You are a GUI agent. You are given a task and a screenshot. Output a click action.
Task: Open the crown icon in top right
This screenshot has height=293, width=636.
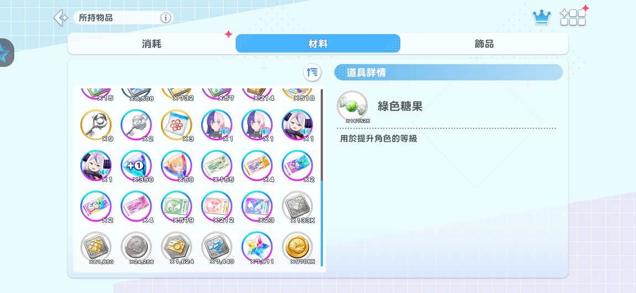pos(541,18)
